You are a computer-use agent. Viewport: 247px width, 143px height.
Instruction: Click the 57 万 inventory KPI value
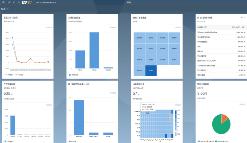coord(136,93)
